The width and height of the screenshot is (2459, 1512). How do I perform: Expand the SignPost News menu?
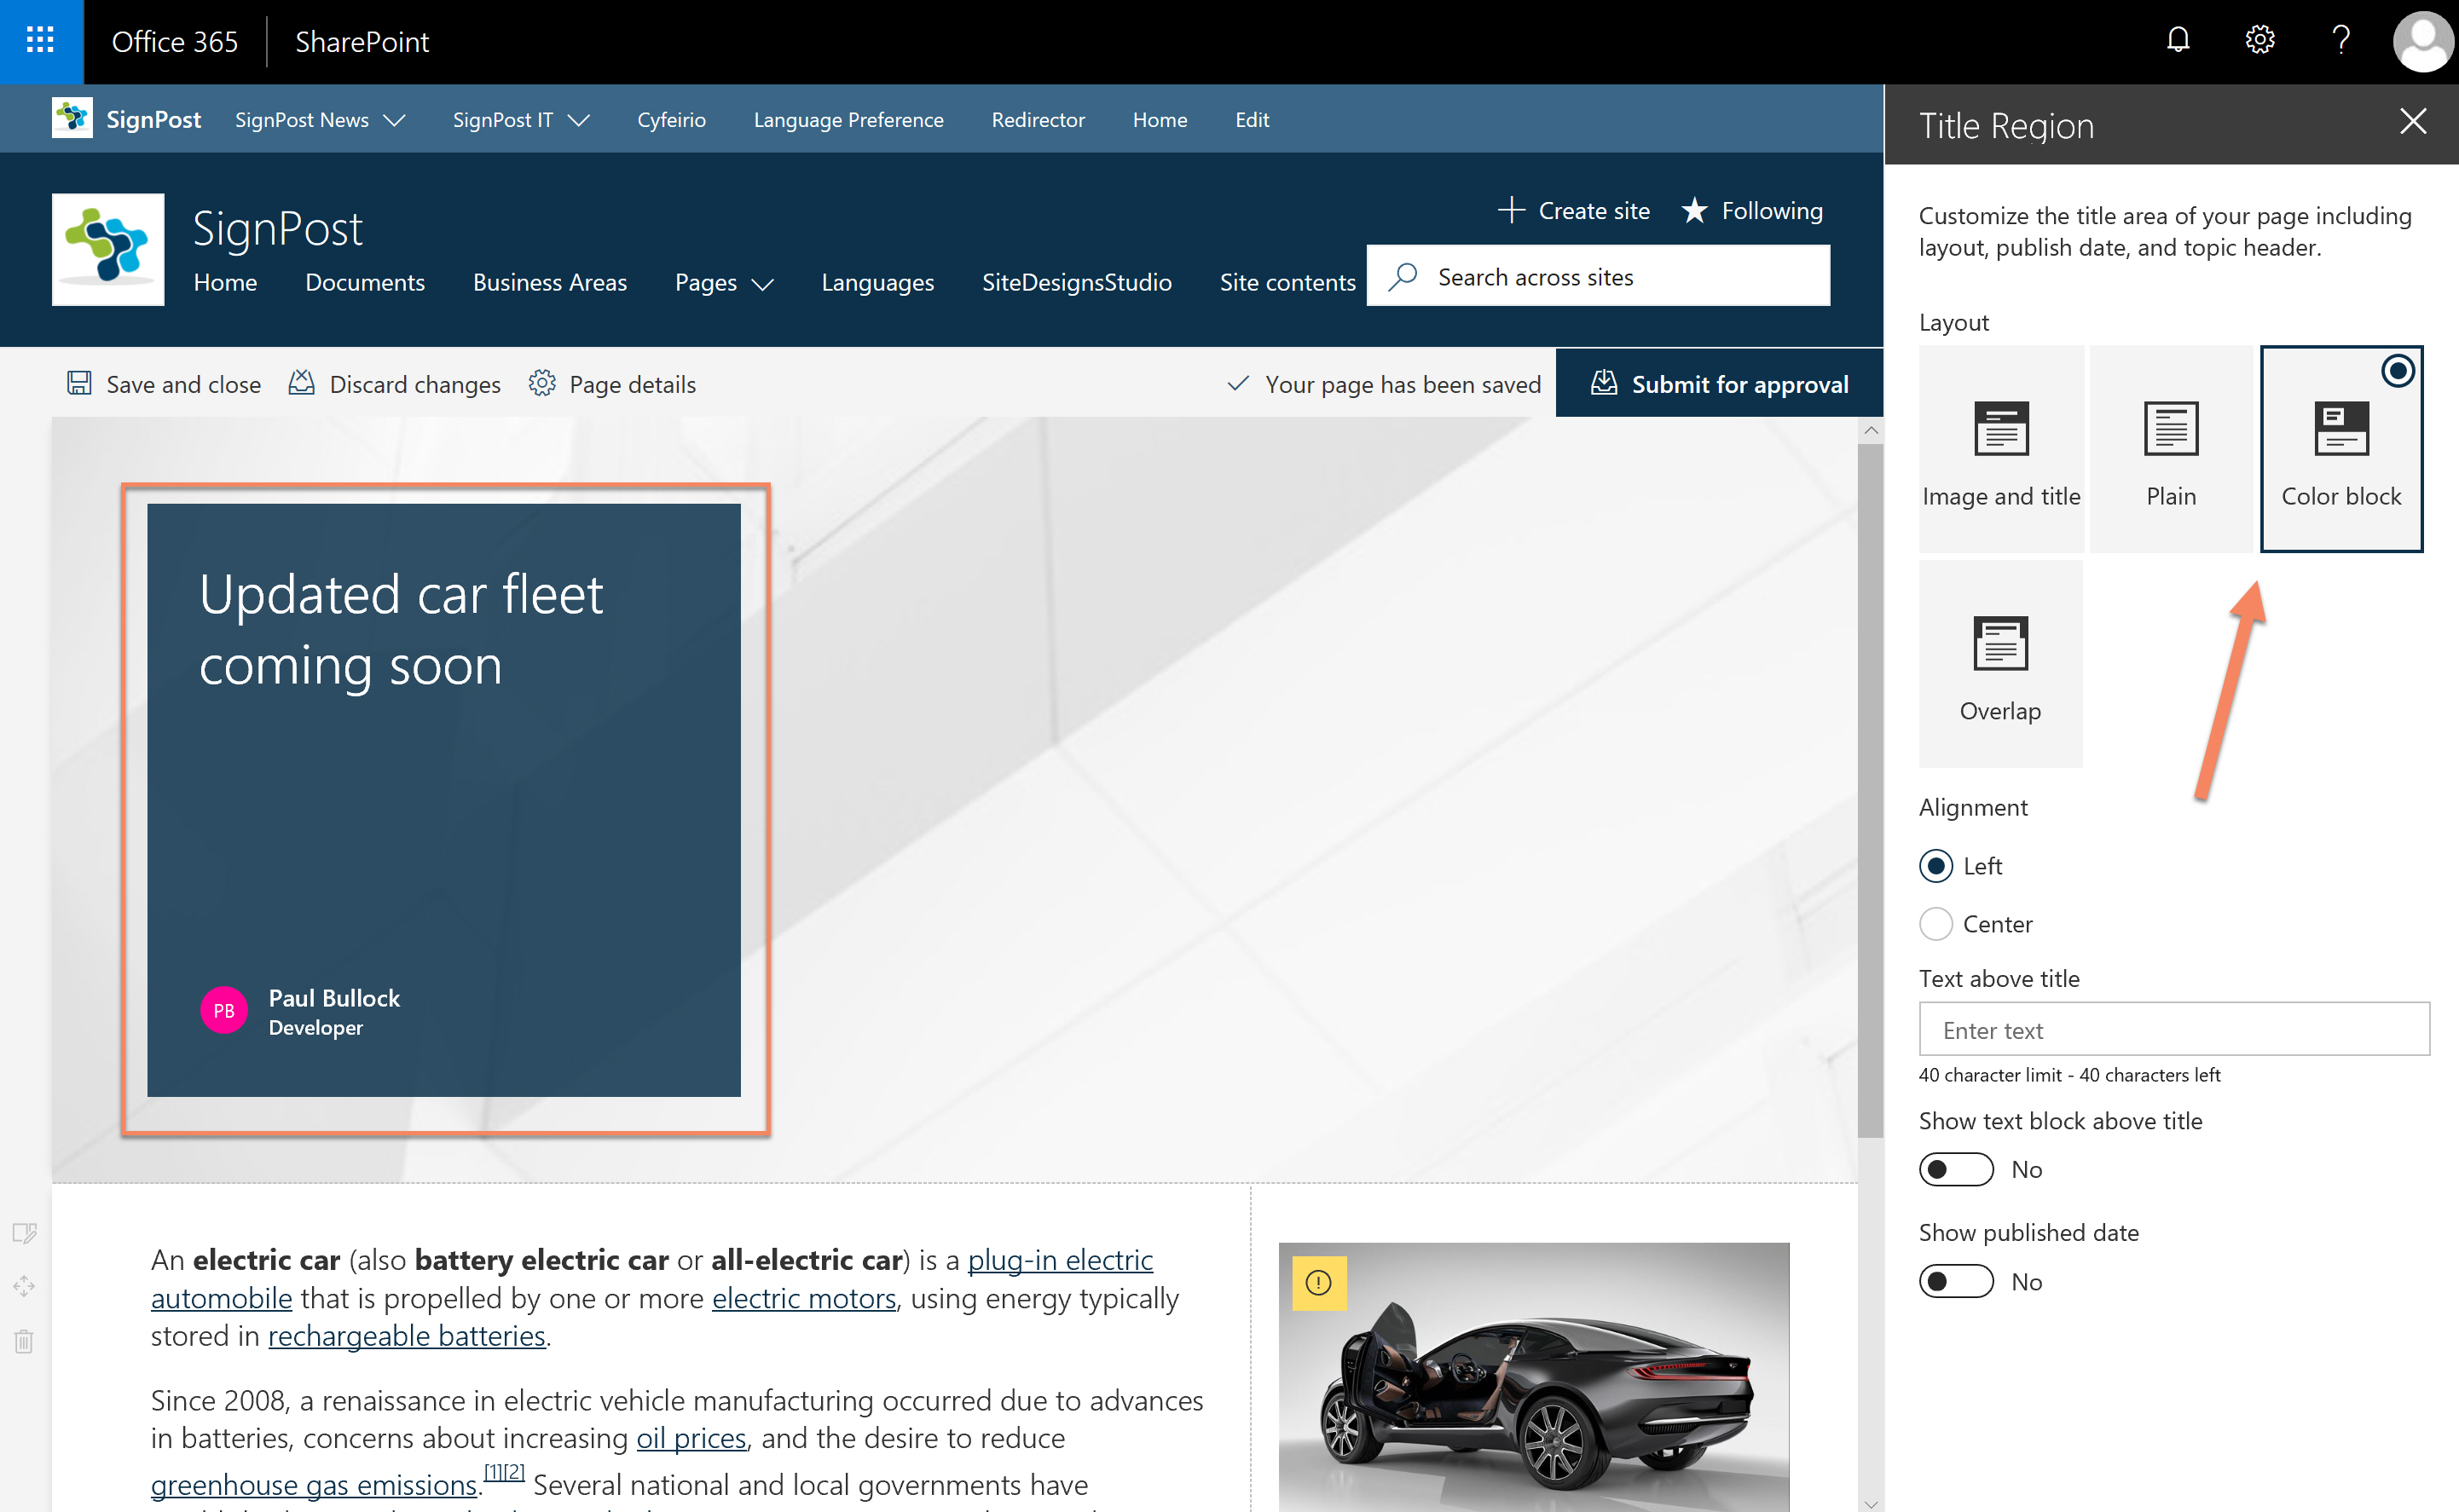(x=319, y=119)
